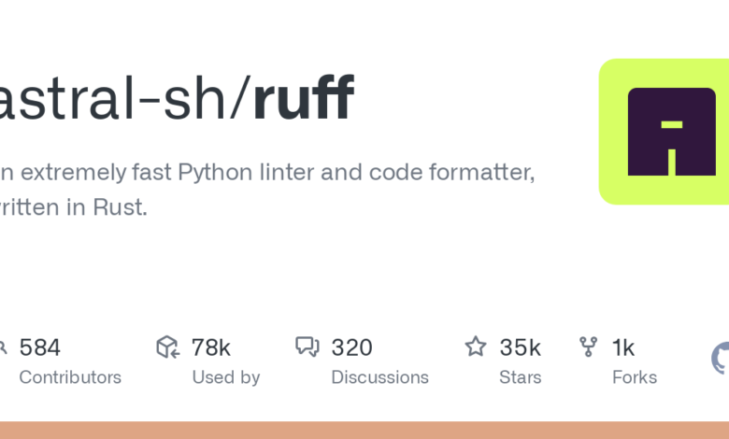
Task: Click the Contributors people icon
Action: (x=3, y=347)
